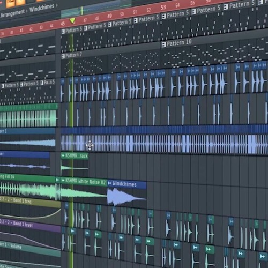This screenshot has width=268, height=268.
Task: Click Pattern 5 clip icon below bar 51
Action: coord(136,20)
